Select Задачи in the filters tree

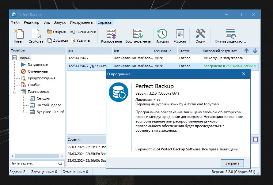click(25, 58)
